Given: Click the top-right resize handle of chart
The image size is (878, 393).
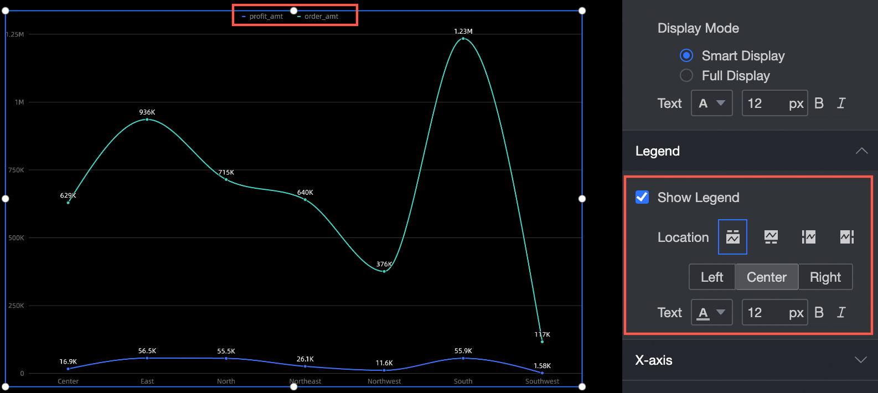Looking at the screenshot, I should (x=582, y=11).
